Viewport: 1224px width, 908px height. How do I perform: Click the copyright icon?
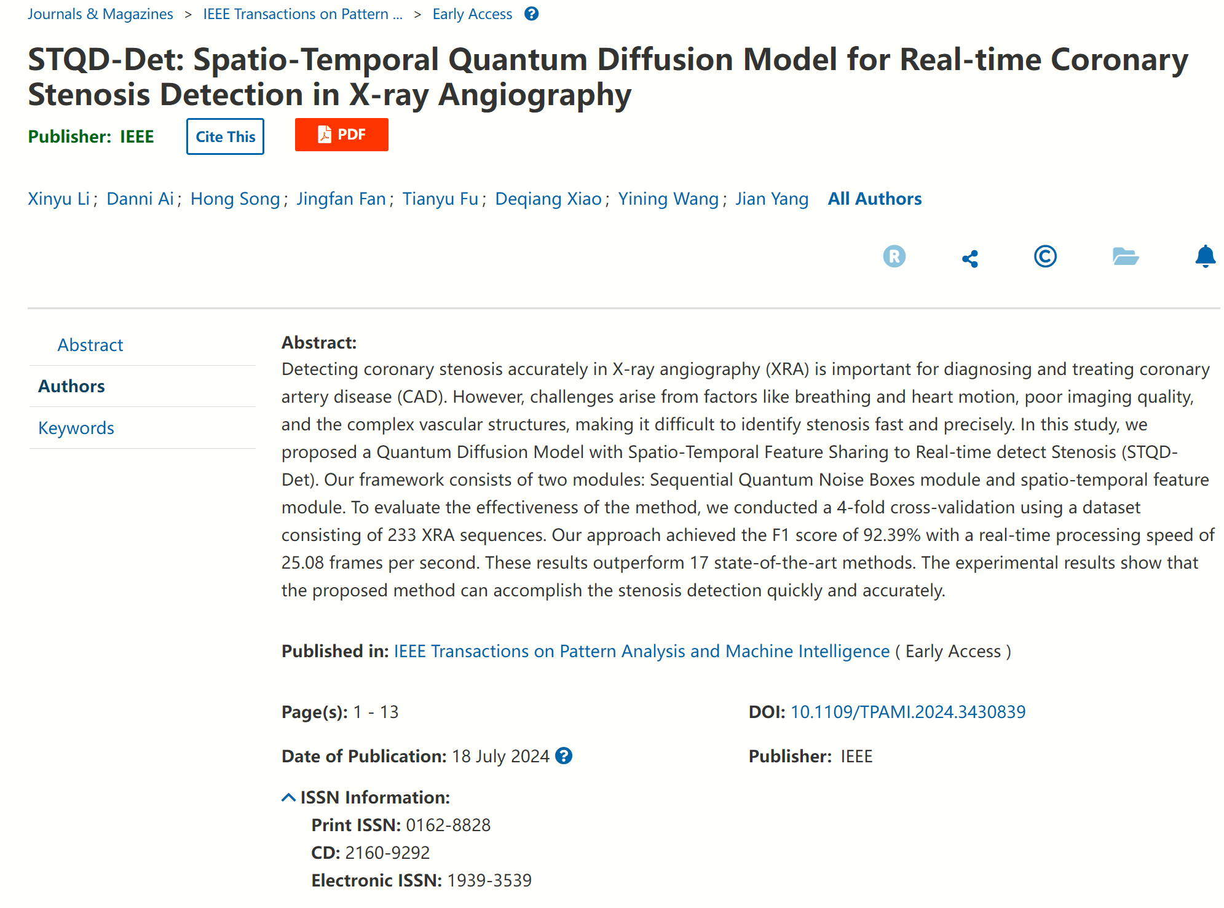click(x=1044, y=256)
